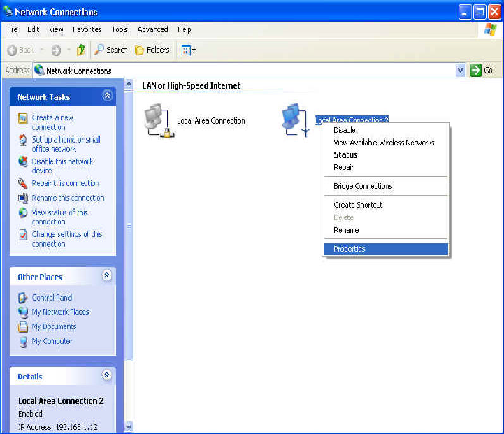The height and width of the screenshot is (434, 504).
Task: Open Control Panel link in Other Places
Action: pos(52,298)
